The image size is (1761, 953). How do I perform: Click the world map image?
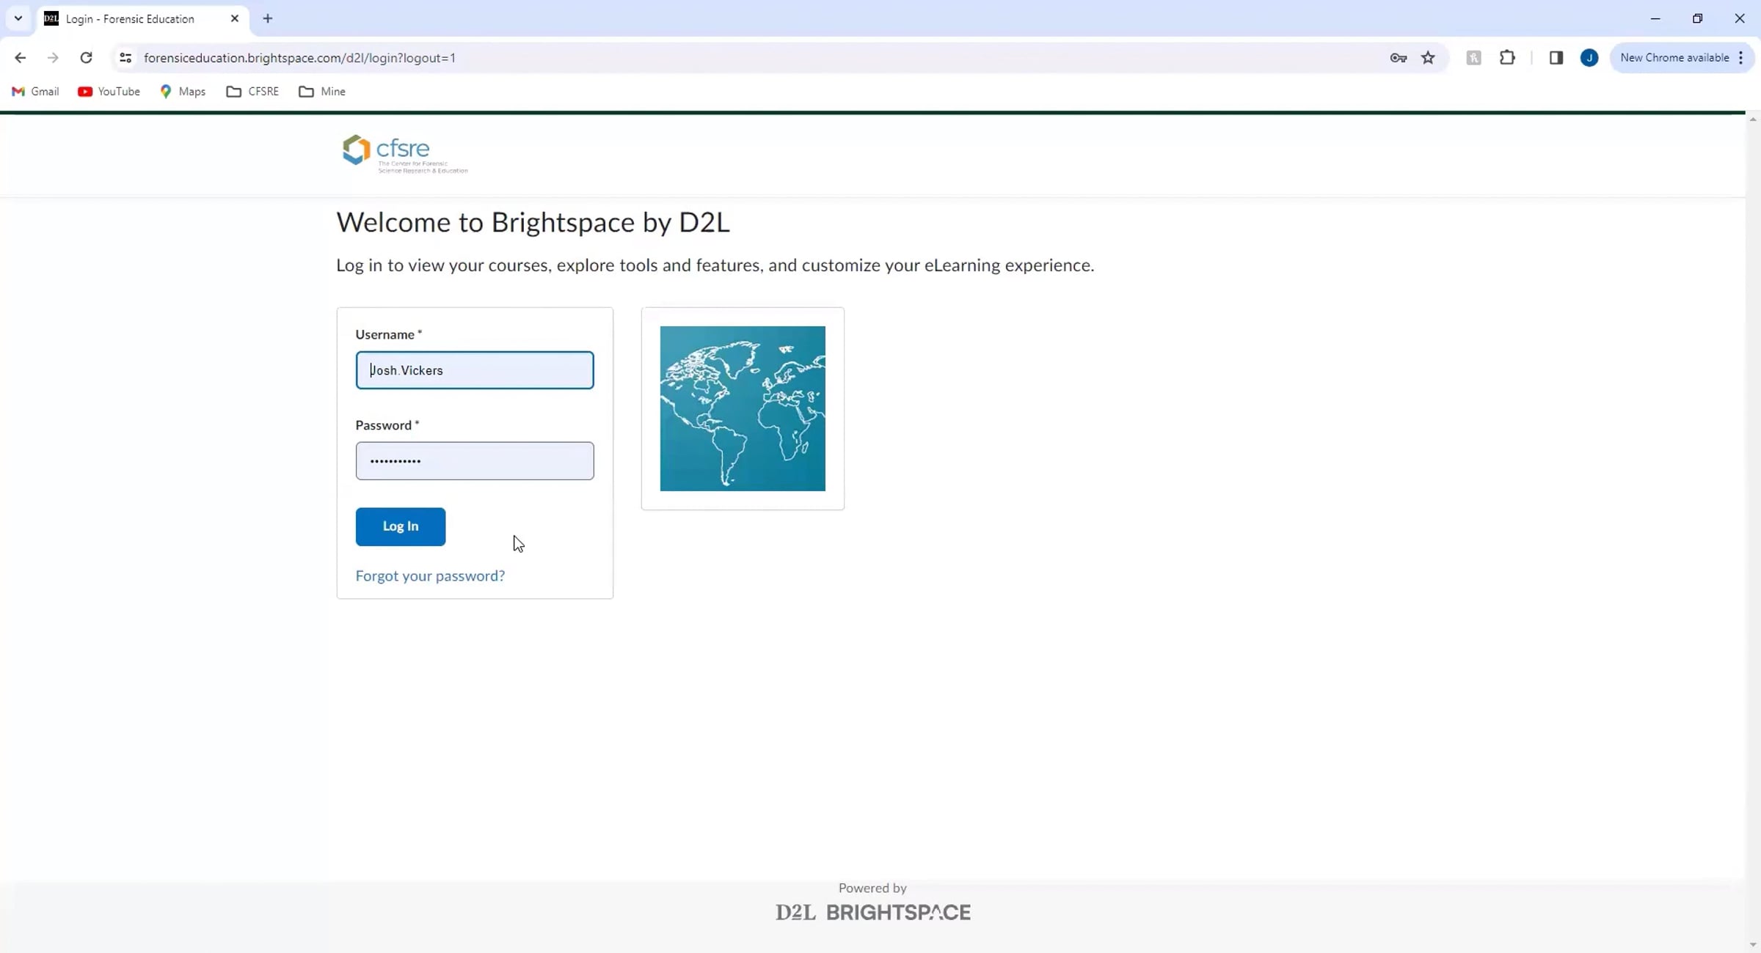point(743,408)
